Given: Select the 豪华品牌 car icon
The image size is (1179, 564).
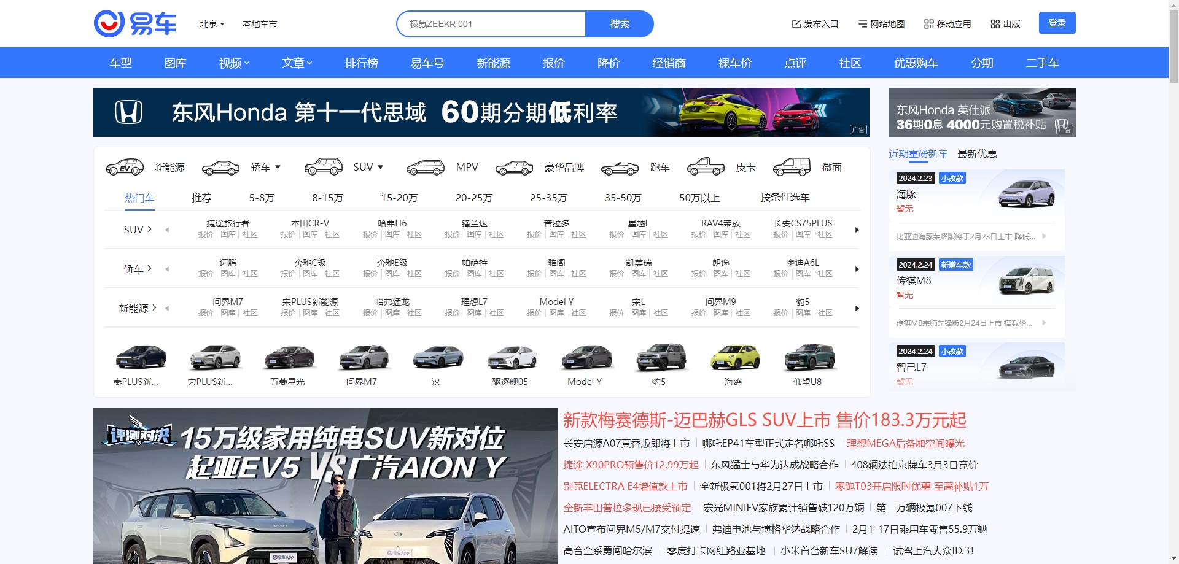Looking at the screenshot, I should [514, 168].
